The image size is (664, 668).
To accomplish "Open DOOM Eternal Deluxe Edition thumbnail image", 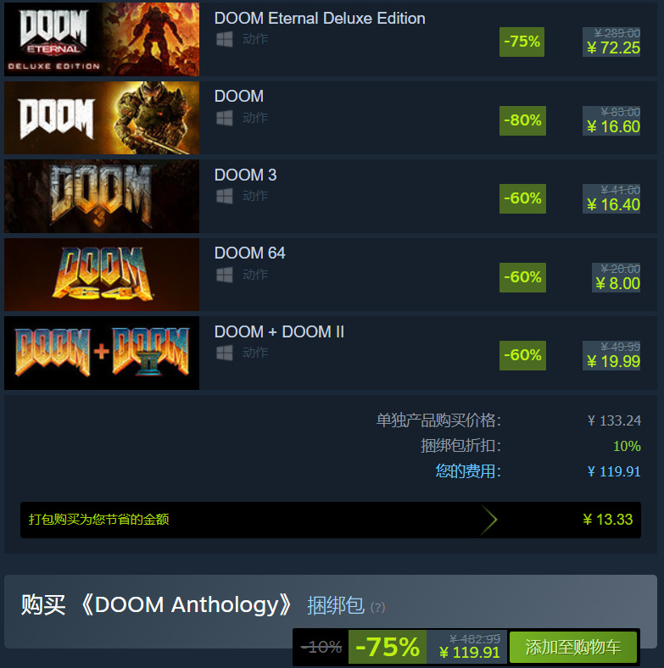I will (x=102, y=39).
